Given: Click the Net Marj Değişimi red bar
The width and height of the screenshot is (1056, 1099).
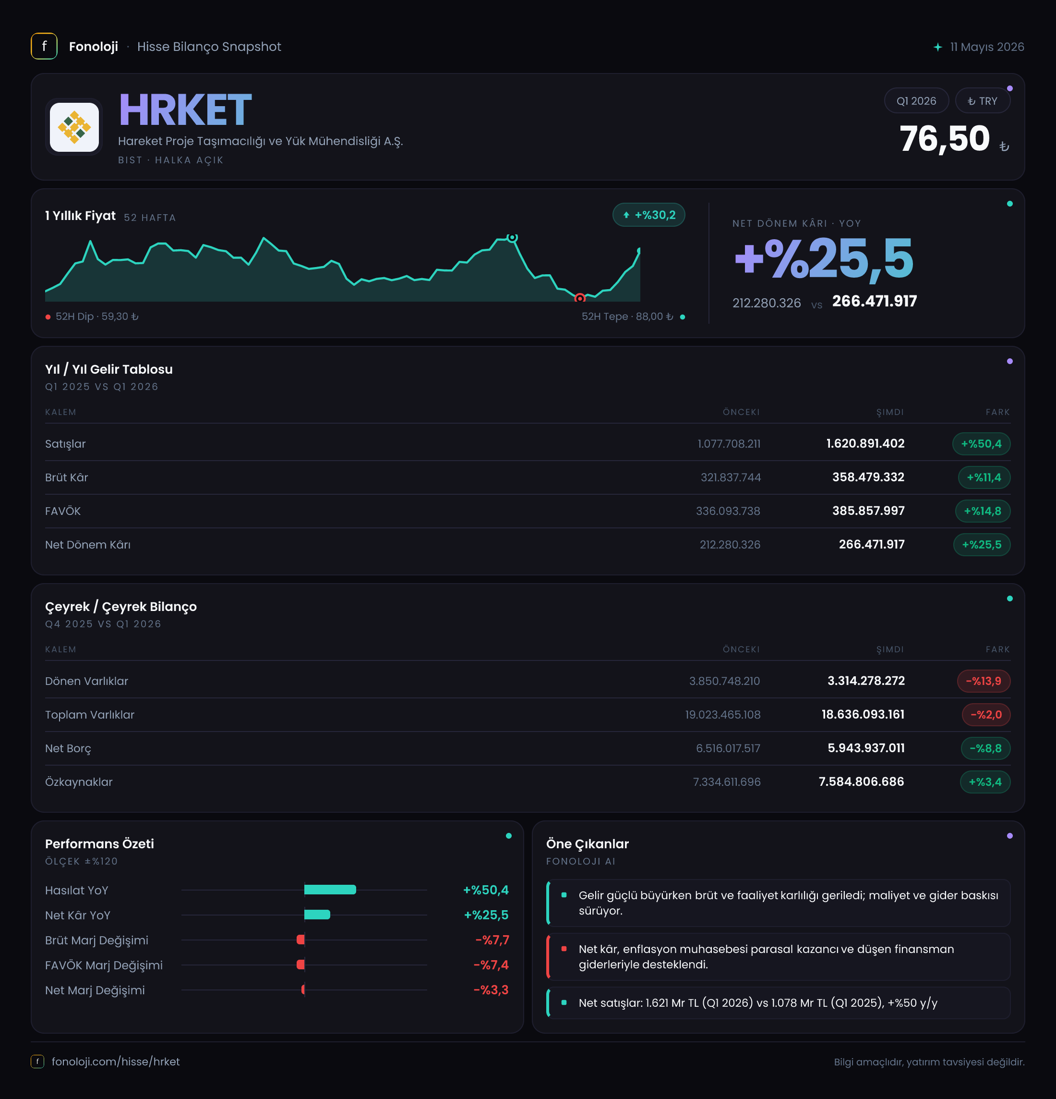Looking at the screenshot, I should pos(303,989).
